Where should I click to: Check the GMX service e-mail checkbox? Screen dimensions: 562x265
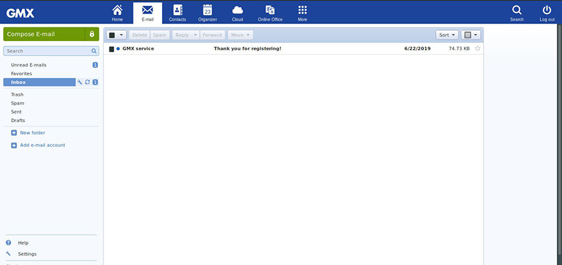coord(112,49)
